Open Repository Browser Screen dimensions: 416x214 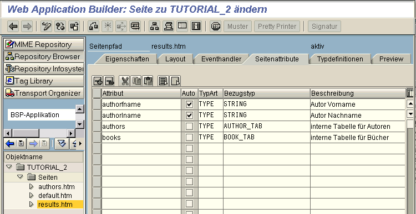[x=44, y=56]
